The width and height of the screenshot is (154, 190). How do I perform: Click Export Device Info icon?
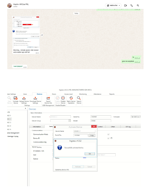point(48,100)
